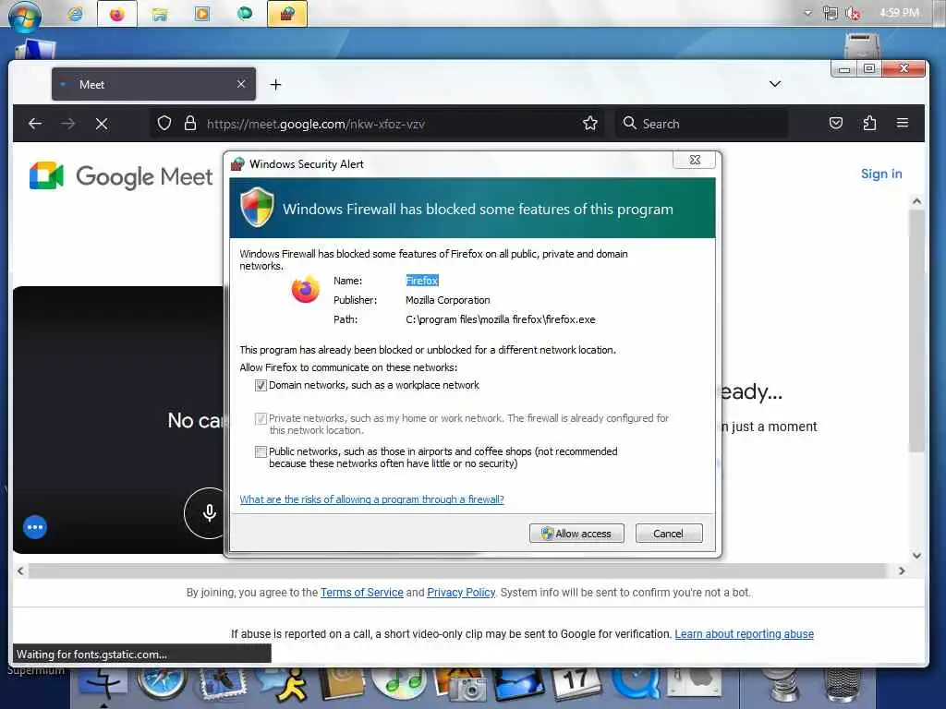The height and width of the screenshot is (709, 946).
Task: Click the Allow access button
Action: 576,534
